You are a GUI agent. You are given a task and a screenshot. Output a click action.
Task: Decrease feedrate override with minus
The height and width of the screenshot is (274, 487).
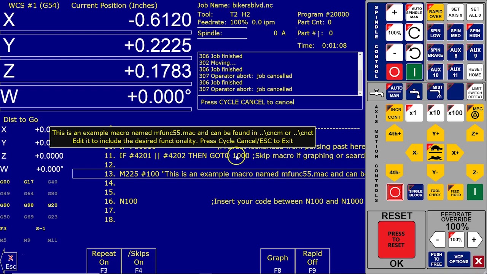[x=438, y=240]
